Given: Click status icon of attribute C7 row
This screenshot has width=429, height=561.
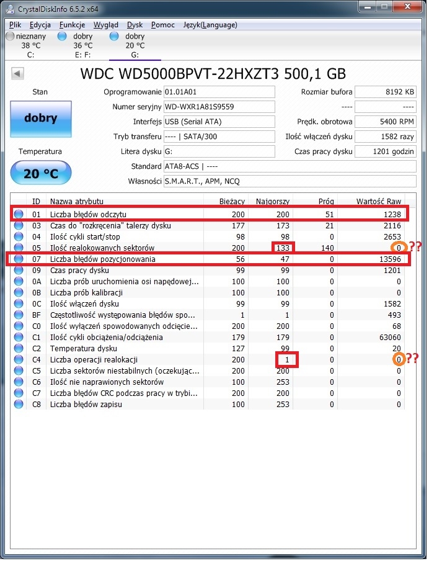Looking at the screenshot, I should click(x=19, y=393).
